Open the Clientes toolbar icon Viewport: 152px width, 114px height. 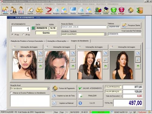point(5,10)
